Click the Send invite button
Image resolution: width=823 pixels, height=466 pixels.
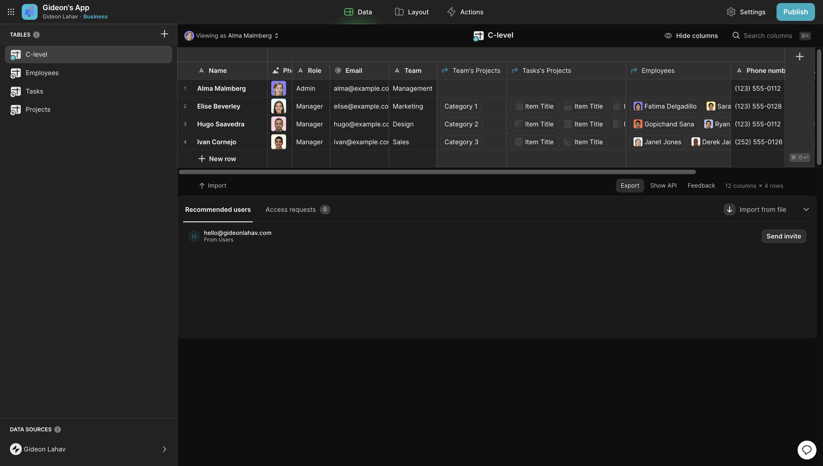(x=784, y=236)
